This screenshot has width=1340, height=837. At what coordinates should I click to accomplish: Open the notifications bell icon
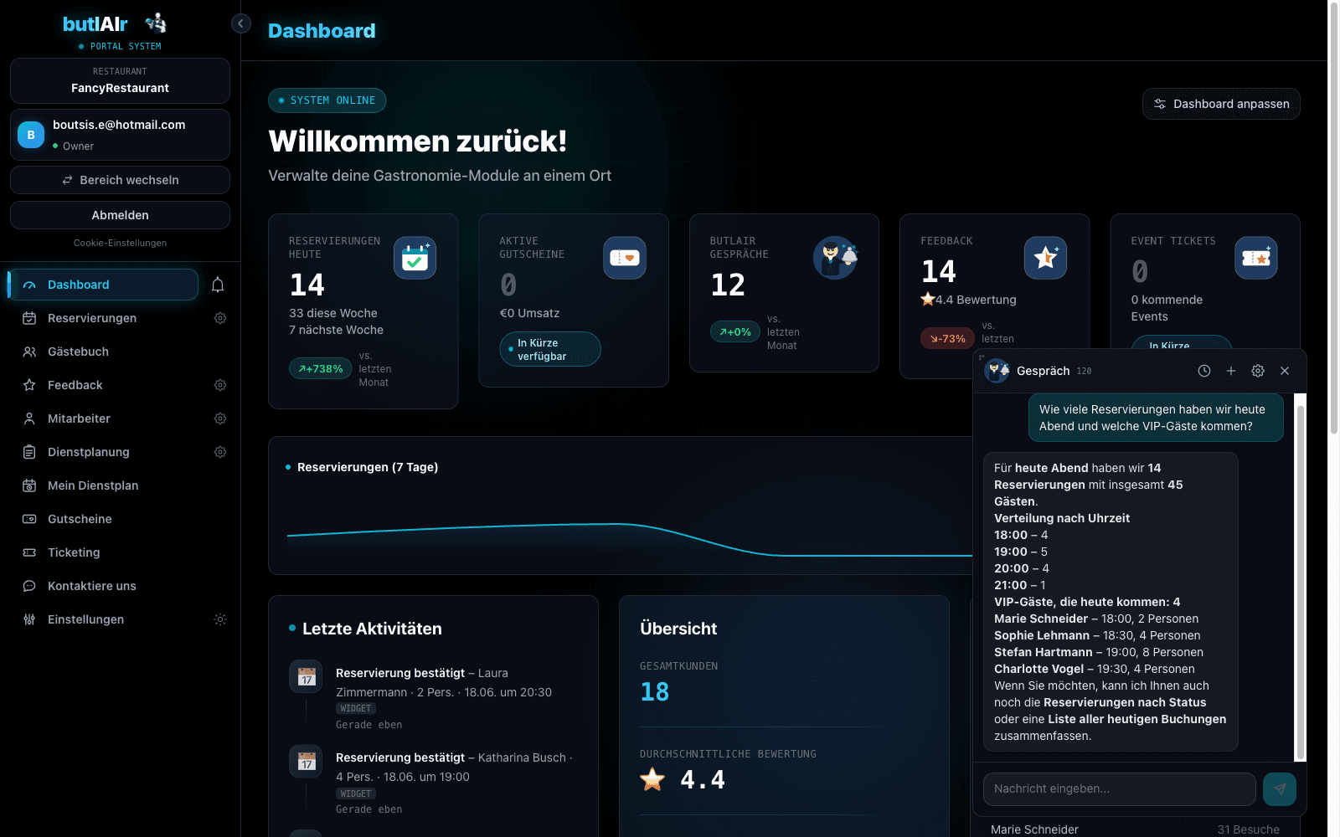pos(218,285)
